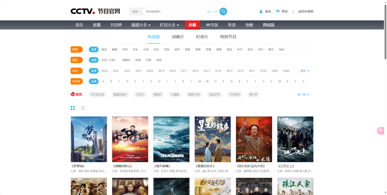The width and height of the screenshot is (387, 195).
Task: Open hot tag 星星的故乡
Action: coord(120,95)
